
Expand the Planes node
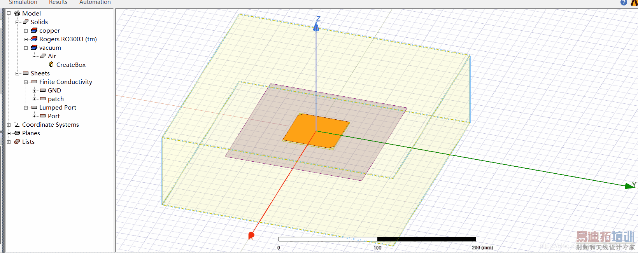[9, 133]
